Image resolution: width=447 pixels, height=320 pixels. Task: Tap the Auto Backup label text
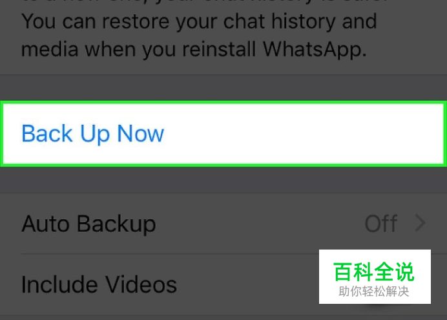coord(88,224)
